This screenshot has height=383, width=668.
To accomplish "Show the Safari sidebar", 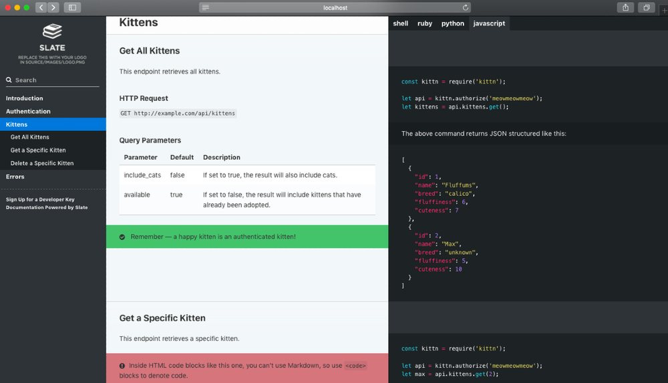I will 72,7.
